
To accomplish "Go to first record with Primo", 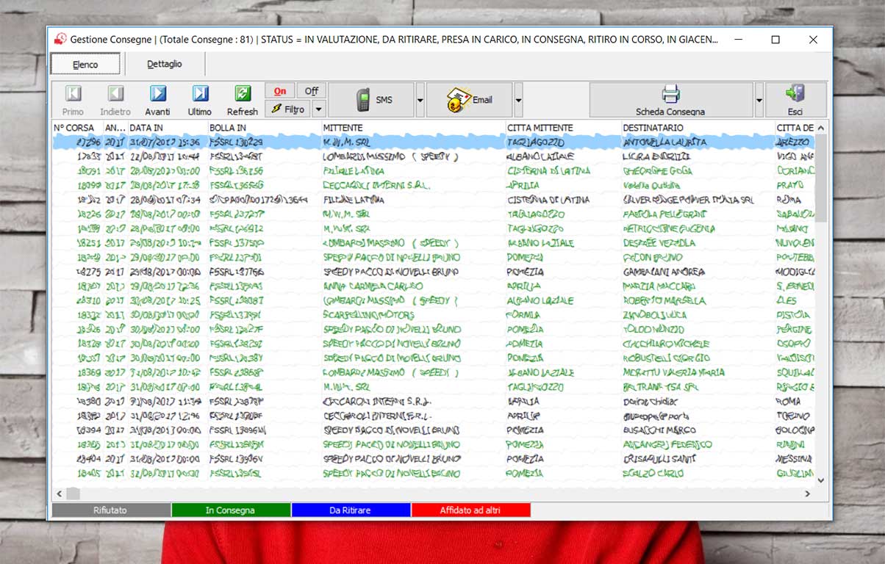I will 73,100.
